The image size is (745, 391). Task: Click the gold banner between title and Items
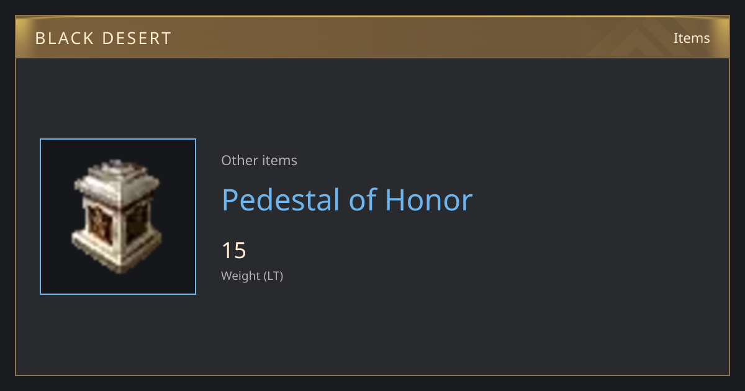click(x=422, y=37)
